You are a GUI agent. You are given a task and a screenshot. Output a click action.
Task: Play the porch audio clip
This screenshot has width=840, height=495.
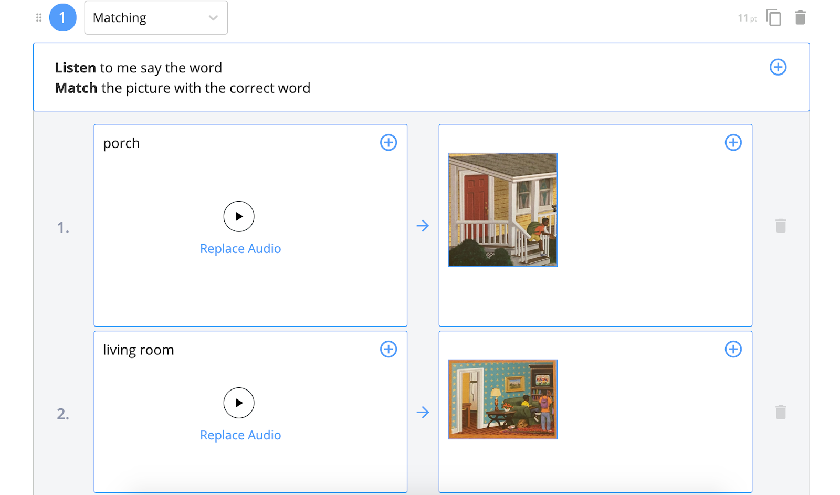pos(239,216)
